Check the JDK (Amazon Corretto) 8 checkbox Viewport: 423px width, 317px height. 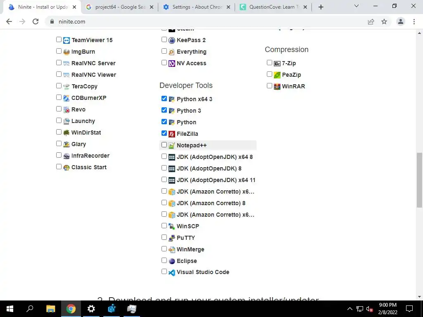pos(164,202)
